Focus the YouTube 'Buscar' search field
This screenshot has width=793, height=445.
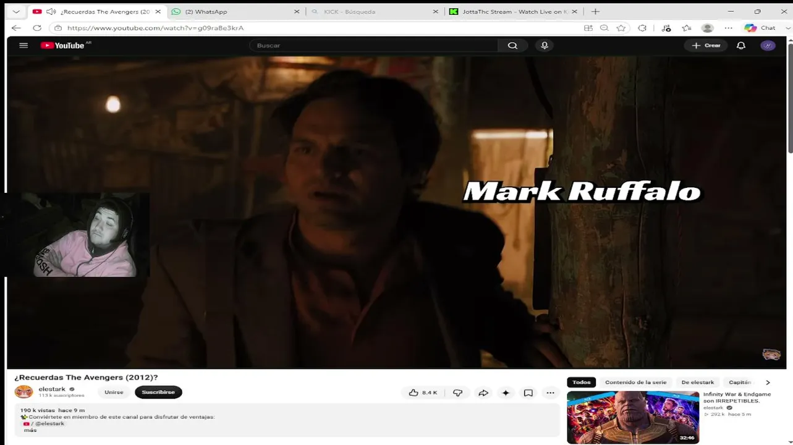(374, 45)
